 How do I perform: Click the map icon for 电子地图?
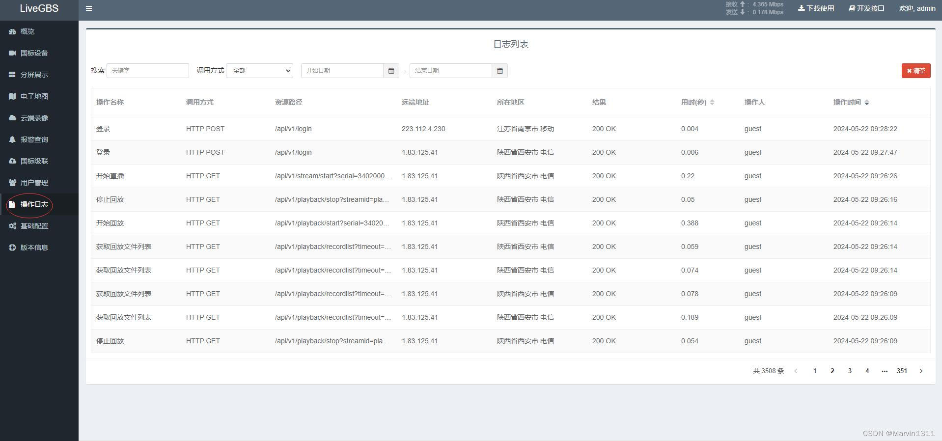click(12, 96)
